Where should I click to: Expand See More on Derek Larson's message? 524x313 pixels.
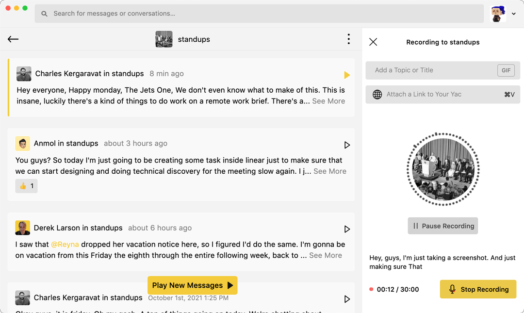click(x=326, y=255)
